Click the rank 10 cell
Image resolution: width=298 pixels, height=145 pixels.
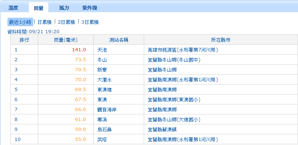pos(24,139)
